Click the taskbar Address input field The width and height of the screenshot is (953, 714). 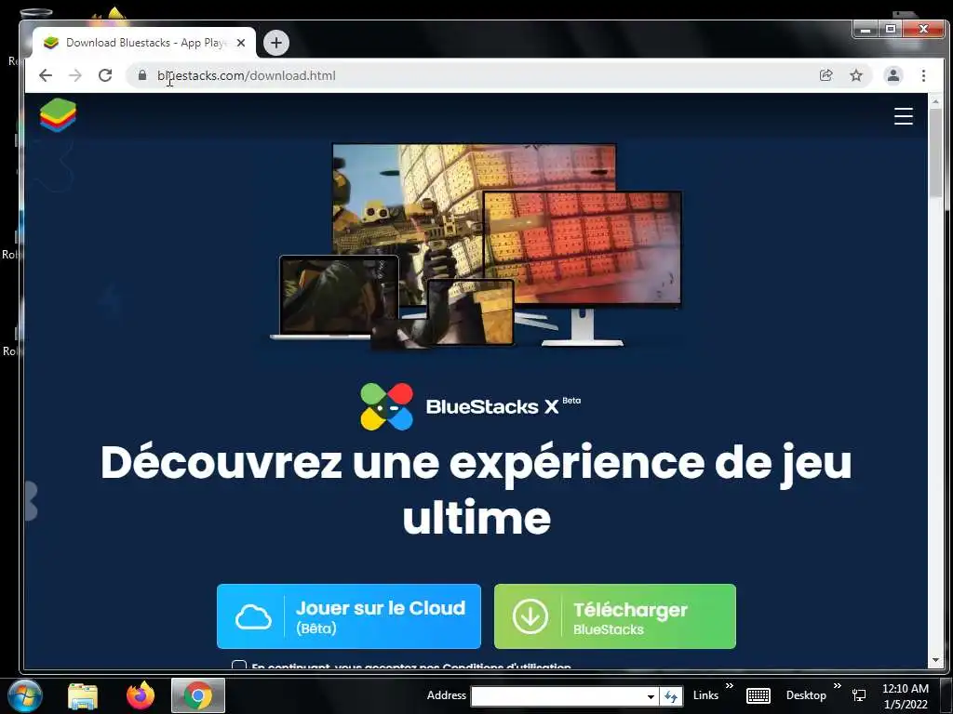point(557,695)
